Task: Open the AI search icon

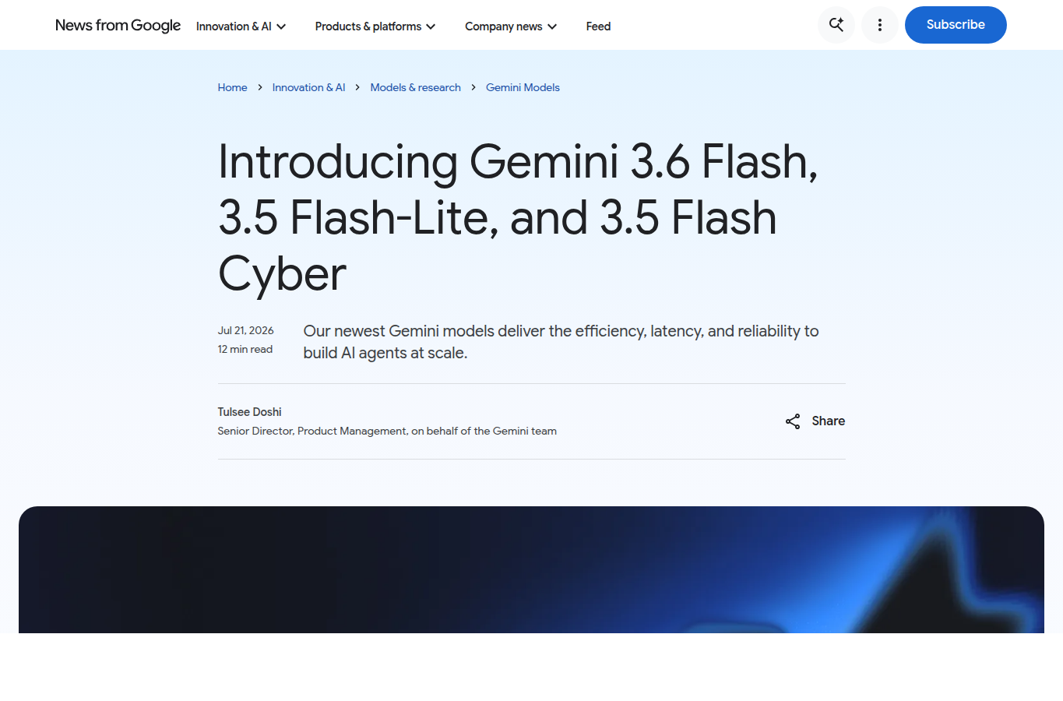Action: [x=836, y=25]
